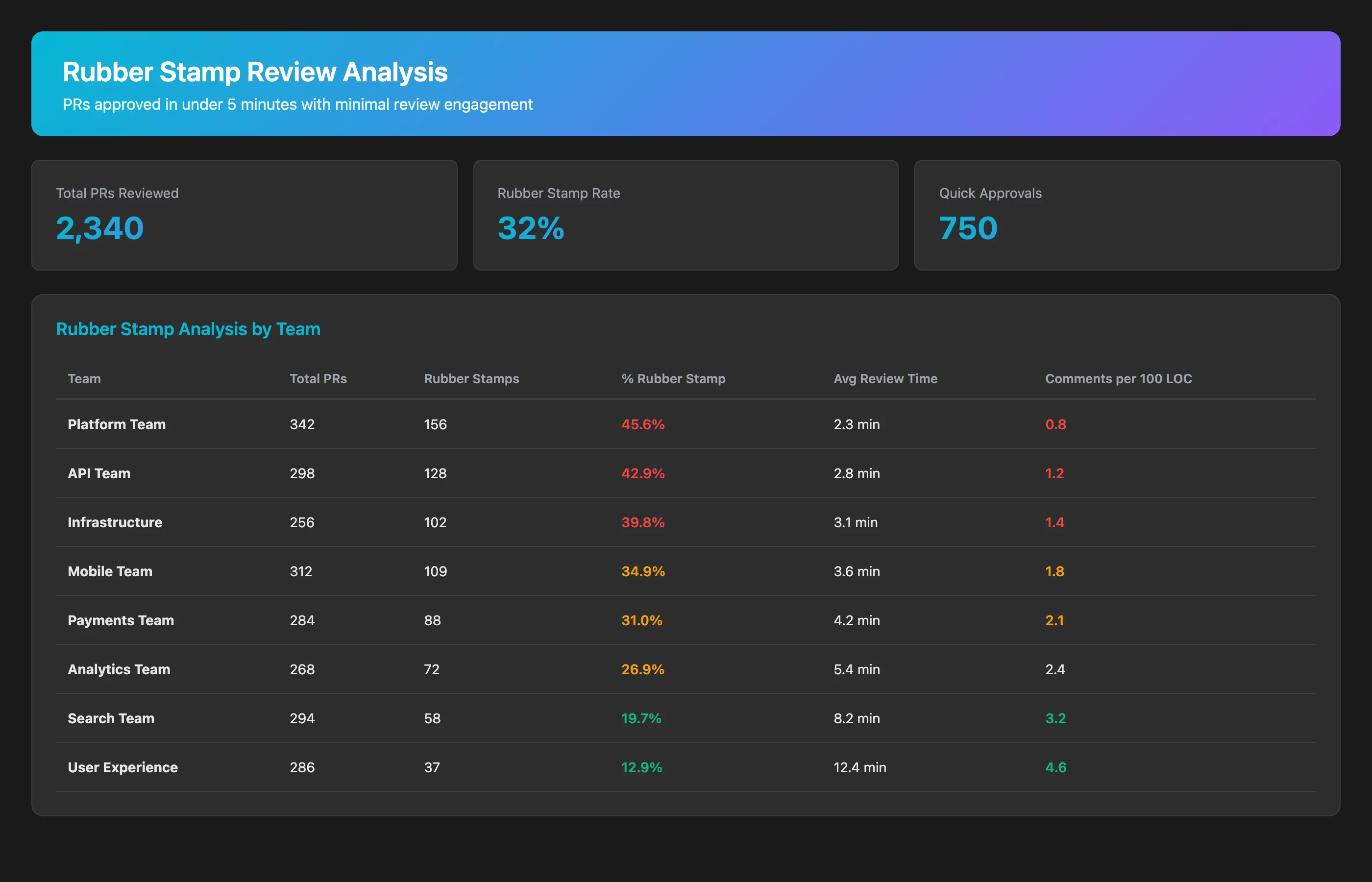Click Analytics Team's 268 total PRs cell
The image size is (1372, 882).
click(x=302, y=669)
